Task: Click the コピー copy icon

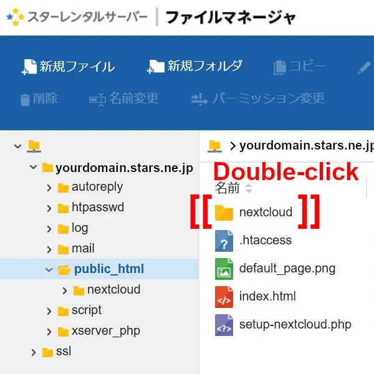Action: pos(279,67)
